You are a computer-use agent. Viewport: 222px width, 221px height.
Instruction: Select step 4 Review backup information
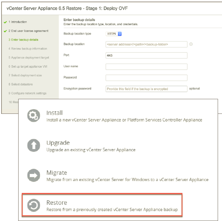(x=28, y=49)
